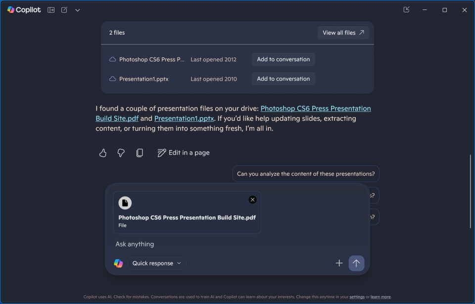
Task: Click the file document icon in attachment card
Action: coord(125,203)
